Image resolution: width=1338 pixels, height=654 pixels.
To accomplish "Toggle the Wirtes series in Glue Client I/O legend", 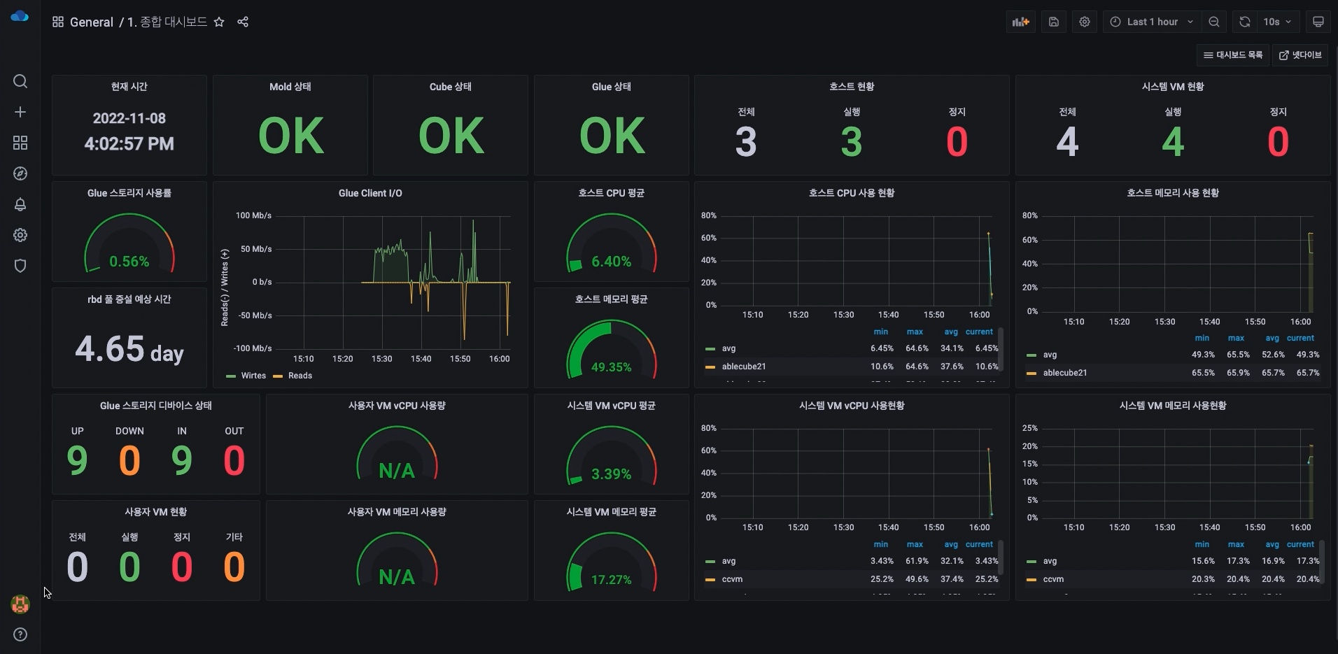I will click(x=253, y=376).
